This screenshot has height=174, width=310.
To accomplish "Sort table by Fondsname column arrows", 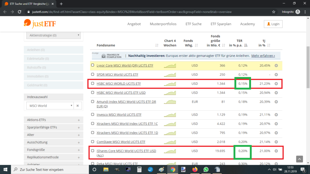I will tap(157, 45).
